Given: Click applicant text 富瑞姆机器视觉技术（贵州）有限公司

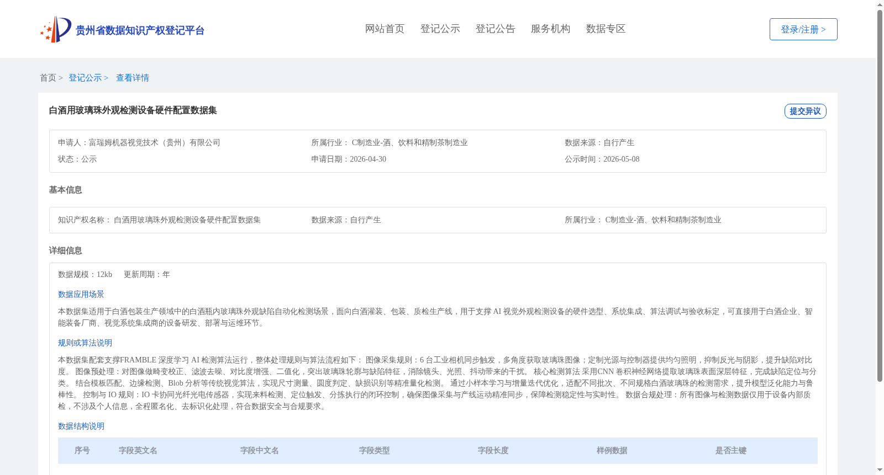Looking at the screenshot, I should 155,142.
